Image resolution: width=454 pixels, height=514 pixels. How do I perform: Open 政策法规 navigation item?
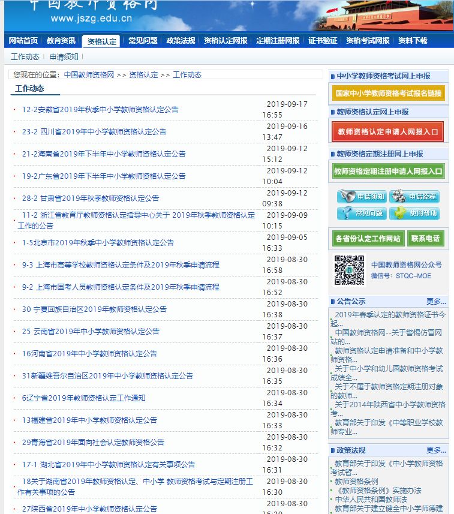[x=181, y=41]
